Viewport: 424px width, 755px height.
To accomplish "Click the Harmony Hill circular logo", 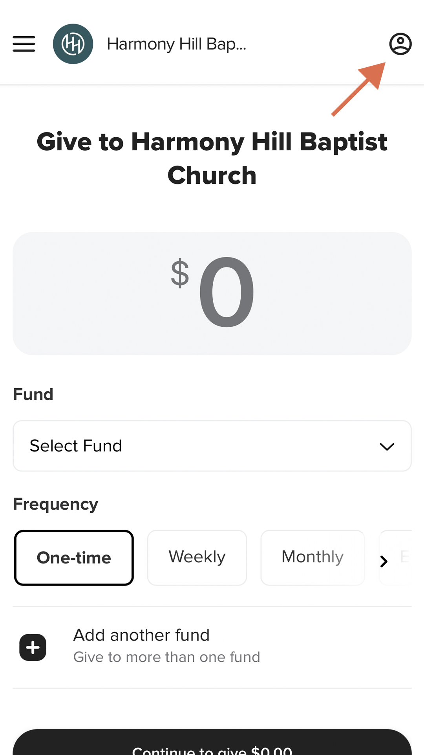I will click(x=73, y=44).
